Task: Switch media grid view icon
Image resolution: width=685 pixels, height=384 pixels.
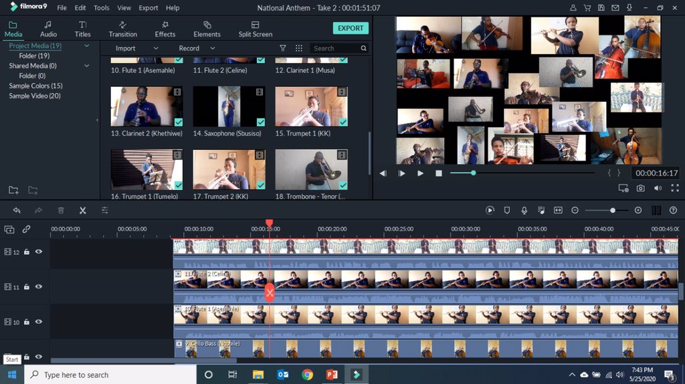Action: (x=299, y=48)
